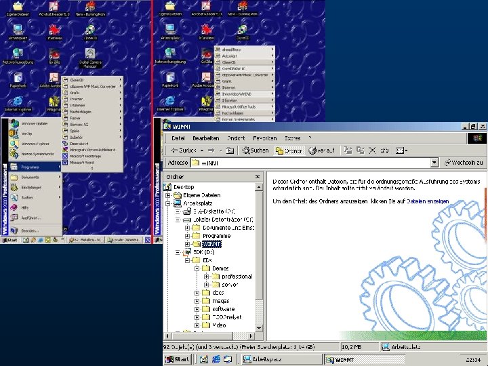Select Desktop in the folder tree

tap(184, 187)
